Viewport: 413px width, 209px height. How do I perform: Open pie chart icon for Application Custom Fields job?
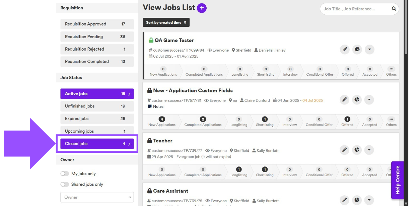(x=357, y=100)
